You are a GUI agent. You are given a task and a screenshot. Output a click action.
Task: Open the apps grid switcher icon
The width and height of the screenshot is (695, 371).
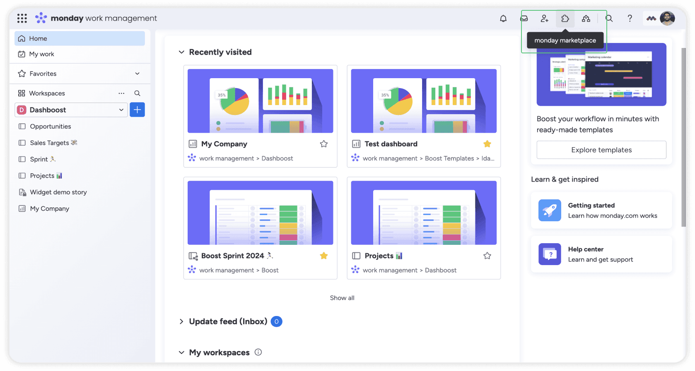click(22, 18)
